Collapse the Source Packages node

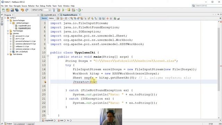click(x=8, y=20)
